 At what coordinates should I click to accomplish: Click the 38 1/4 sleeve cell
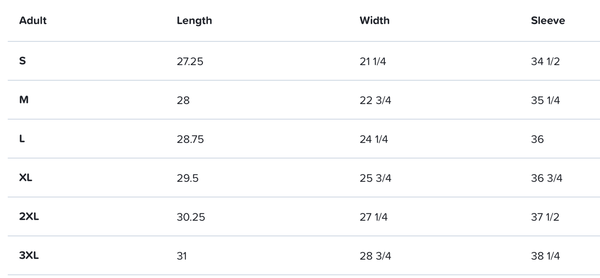coord(545,256)
